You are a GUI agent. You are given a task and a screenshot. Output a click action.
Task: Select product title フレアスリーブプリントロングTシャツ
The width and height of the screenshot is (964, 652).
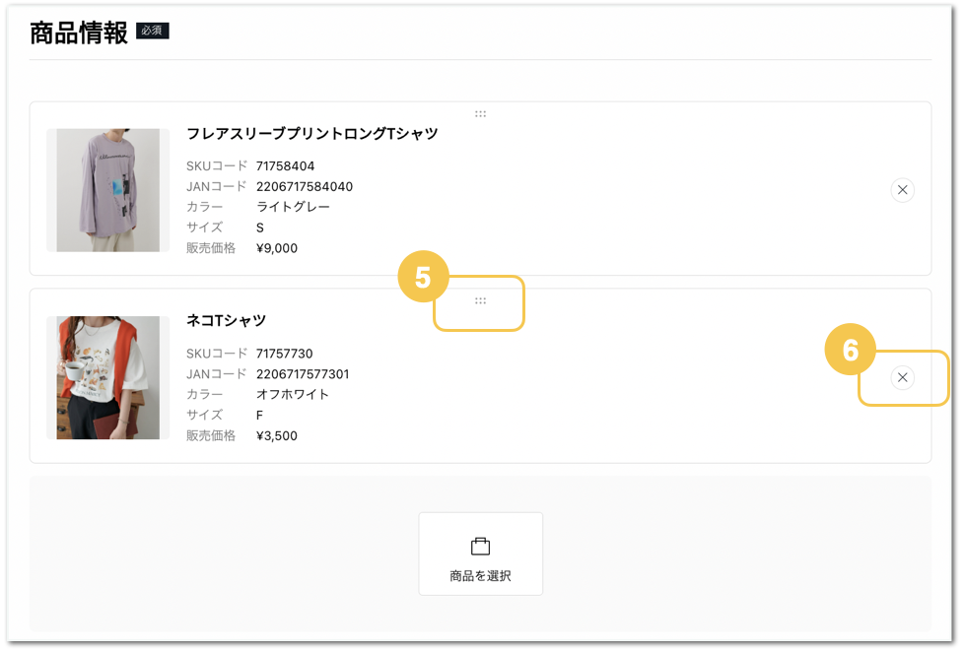tap(312, 133)
